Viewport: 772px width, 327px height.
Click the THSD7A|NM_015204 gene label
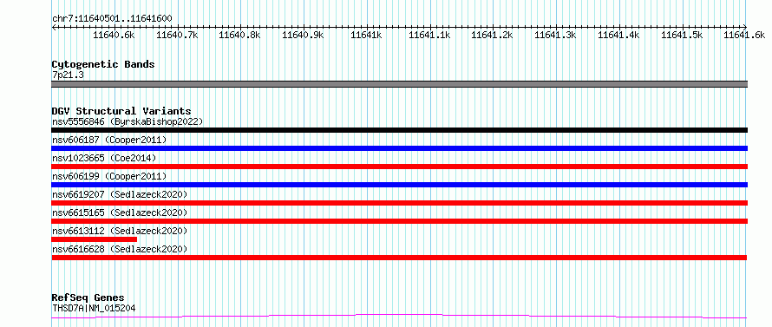coord(94,308)
